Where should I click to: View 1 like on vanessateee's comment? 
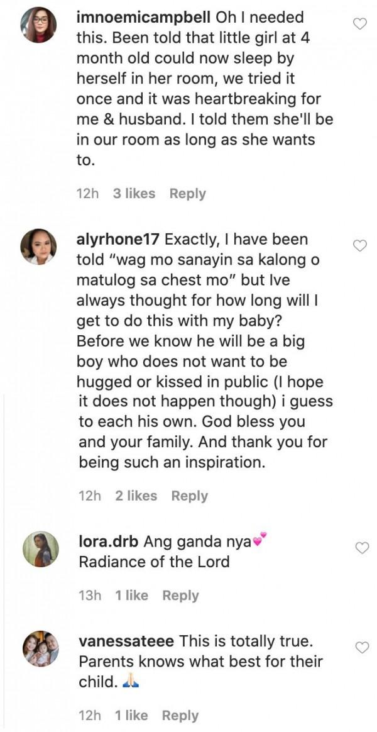[131, 715]
